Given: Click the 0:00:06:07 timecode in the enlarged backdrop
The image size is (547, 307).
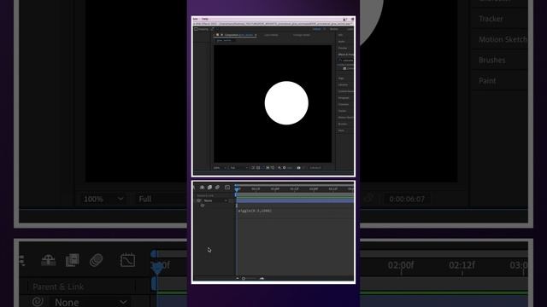Looking at the screenshot, I should tap(407, 199).
